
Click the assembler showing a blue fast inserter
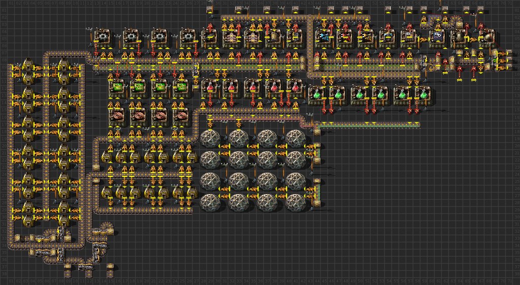pos(323,37)
